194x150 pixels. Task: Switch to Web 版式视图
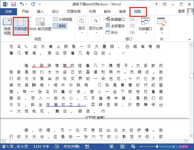tap(40, 25)
